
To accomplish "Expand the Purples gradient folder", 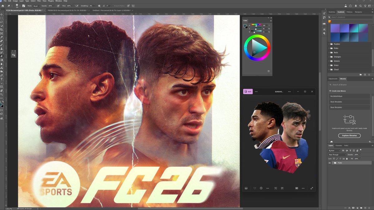I will pyautogui.click(x=329, y=44).
